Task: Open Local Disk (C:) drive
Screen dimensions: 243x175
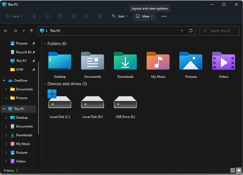Action: click(60, 102)
